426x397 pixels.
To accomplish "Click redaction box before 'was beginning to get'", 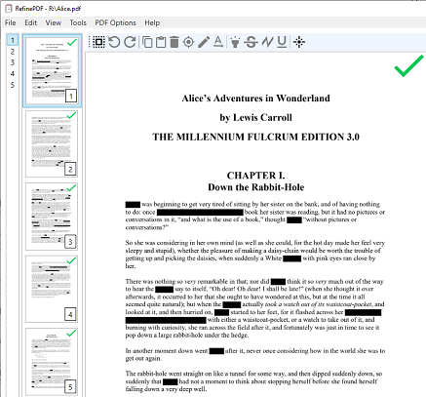I will (x=133, y=205).
